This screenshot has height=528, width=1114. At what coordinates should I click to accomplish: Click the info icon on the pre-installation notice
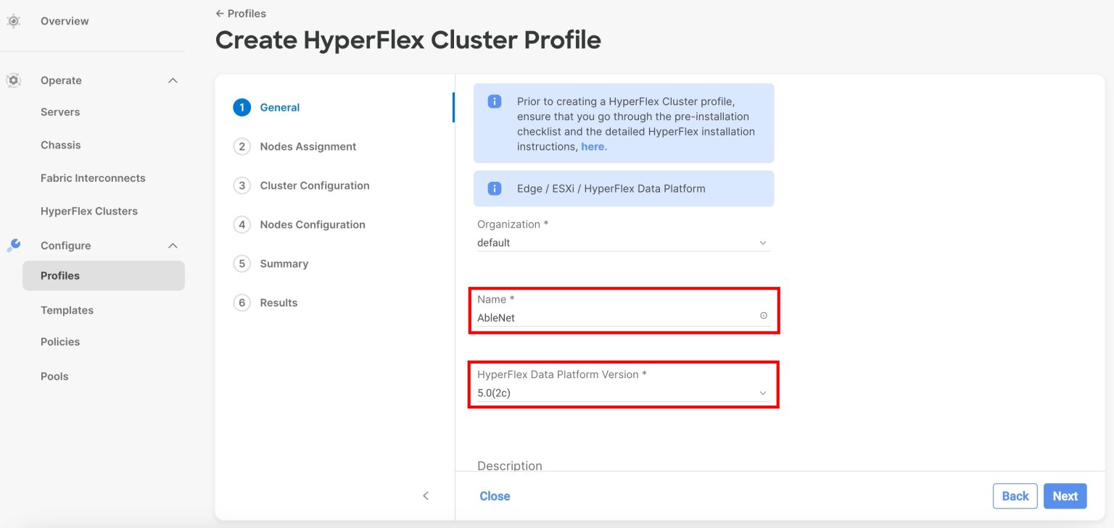tap(493, 101)
